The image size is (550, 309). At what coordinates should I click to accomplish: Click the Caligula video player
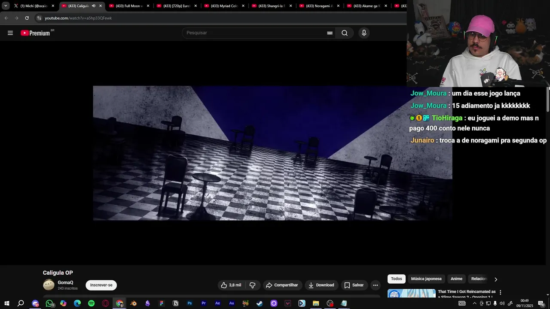272,153
